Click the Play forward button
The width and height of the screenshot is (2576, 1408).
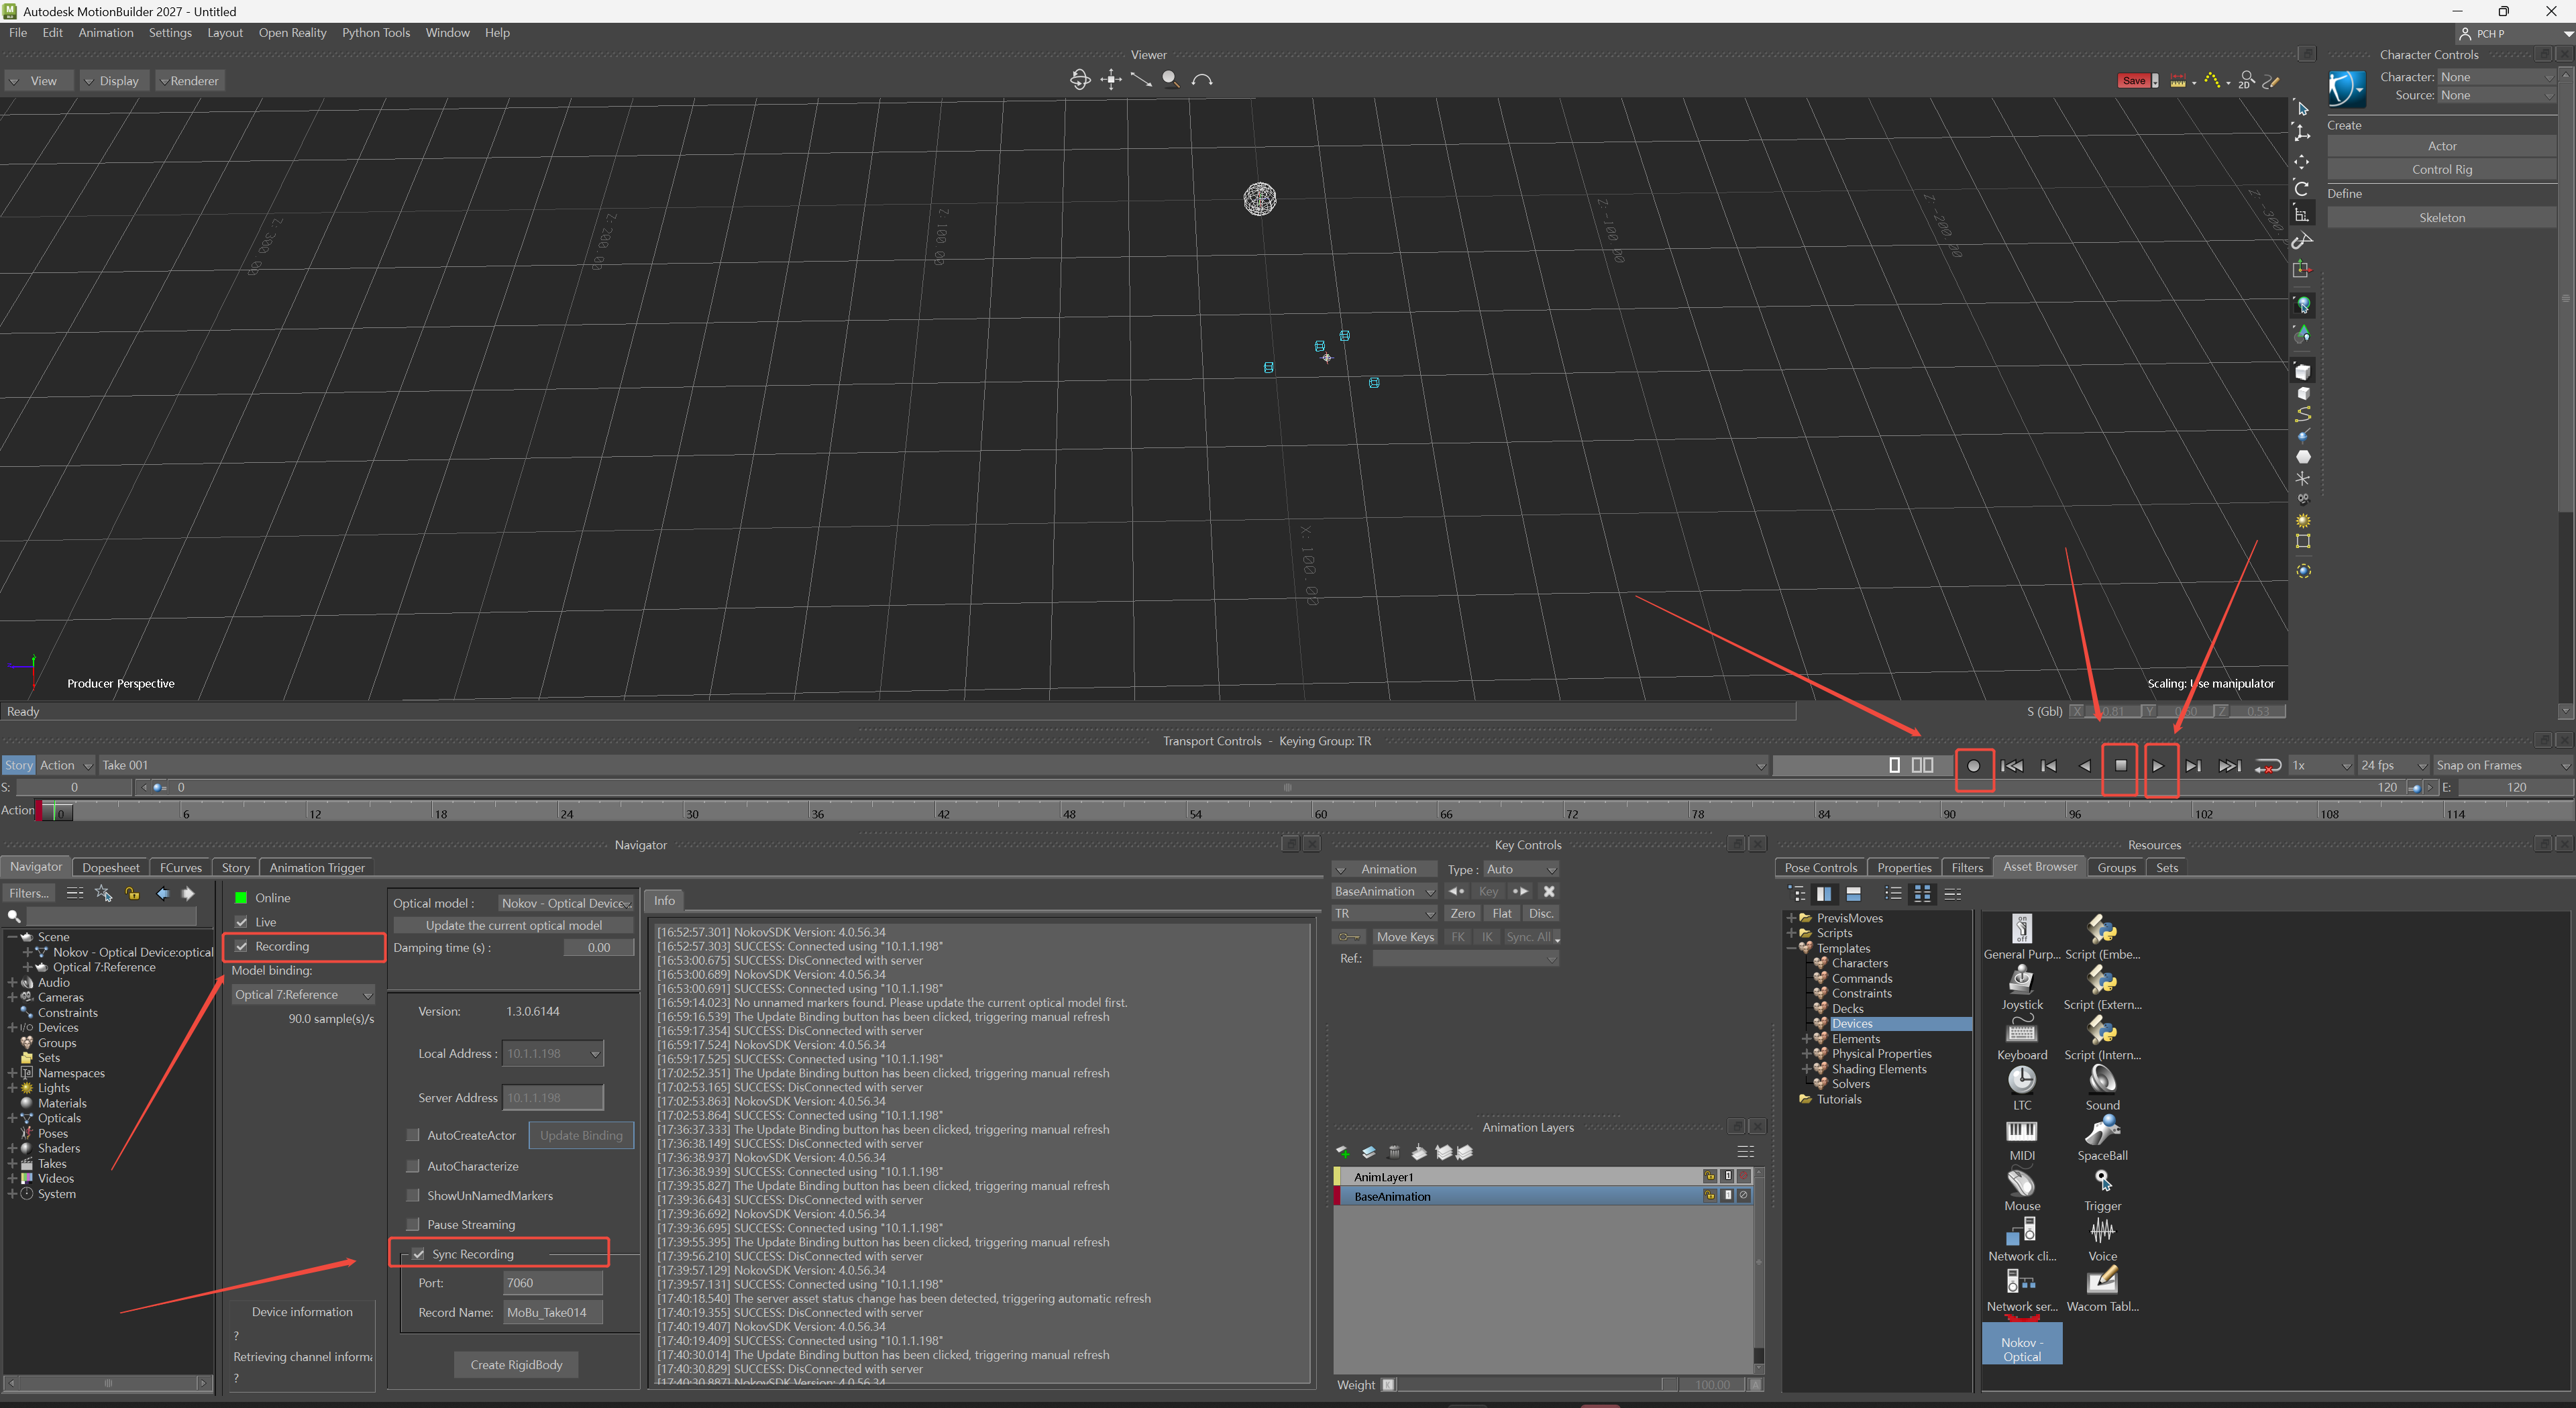[2157, 766]
